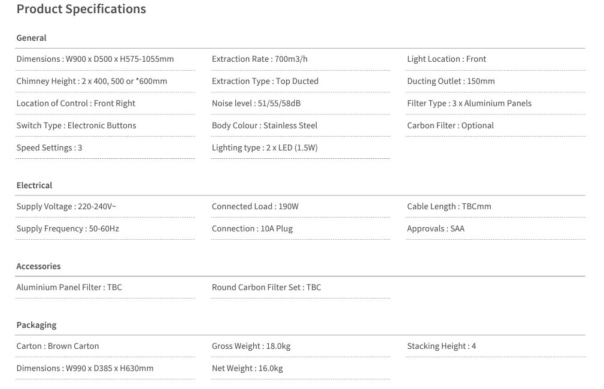
Task: Click the Accessories section header
Action: 38,266
